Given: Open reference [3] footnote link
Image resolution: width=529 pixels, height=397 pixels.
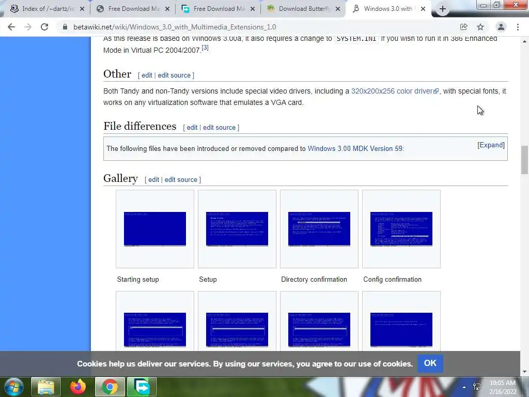Looking at the screenshot, I should tap(205, 48).
